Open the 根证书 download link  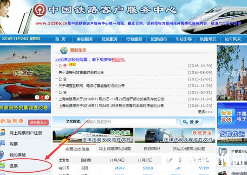click(x=118, y=60)
